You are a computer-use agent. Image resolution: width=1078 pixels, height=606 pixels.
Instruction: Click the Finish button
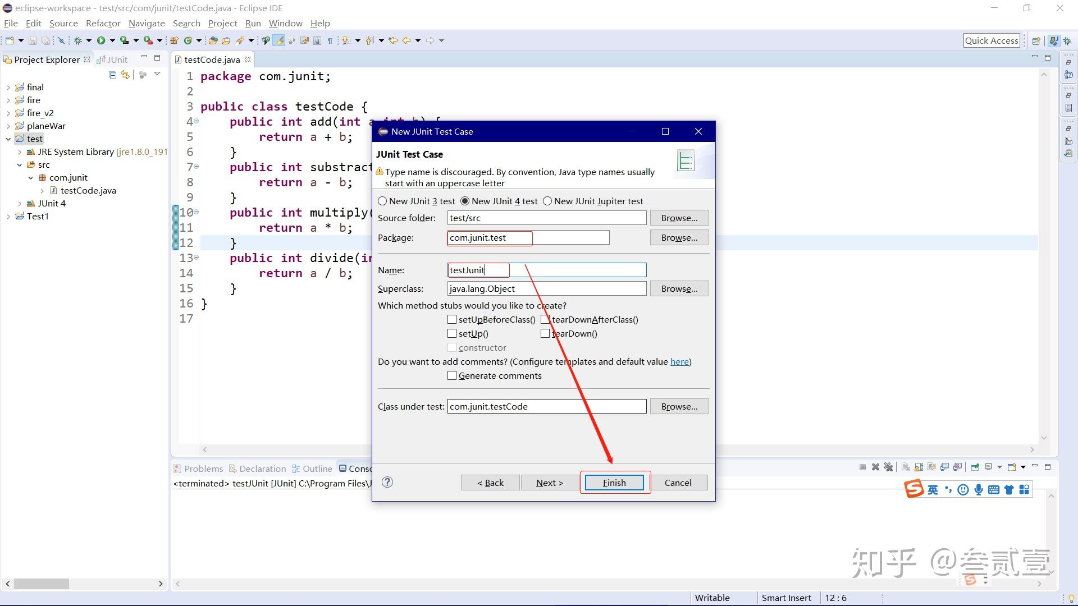(x=614, y=483)
